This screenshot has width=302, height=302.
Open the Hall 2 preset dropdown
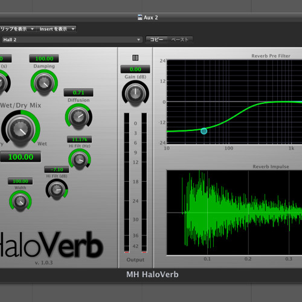72,40
